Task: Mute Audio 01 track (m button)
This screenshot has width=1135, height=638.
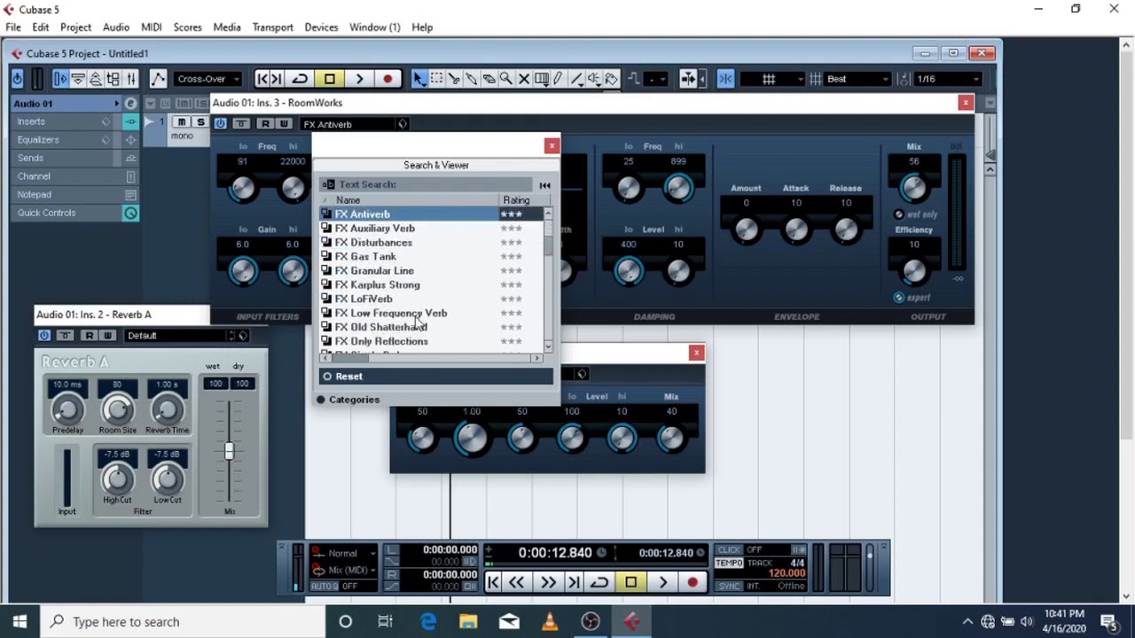Action: pos(182,122)
